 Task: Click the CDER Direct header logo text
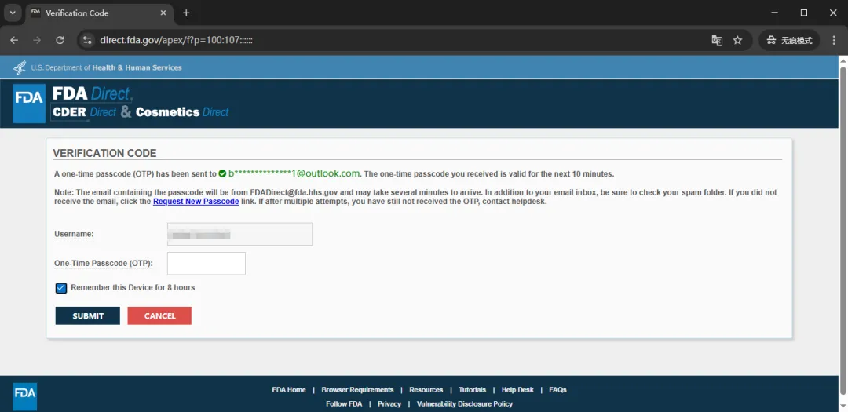[x=84, y=112]
